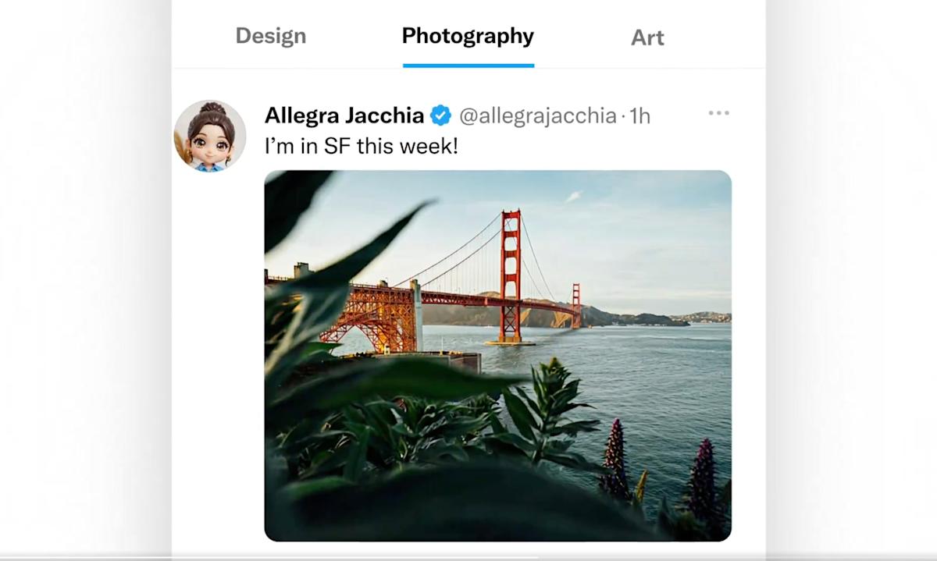Open the tweet's three-dot more options menu

click(718, 114)
